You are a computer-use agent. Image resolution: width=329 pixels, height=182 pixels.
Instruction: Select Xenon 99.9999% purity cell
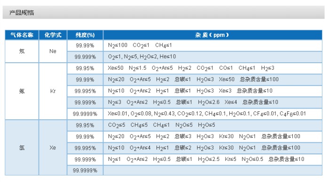click(85, 170)
